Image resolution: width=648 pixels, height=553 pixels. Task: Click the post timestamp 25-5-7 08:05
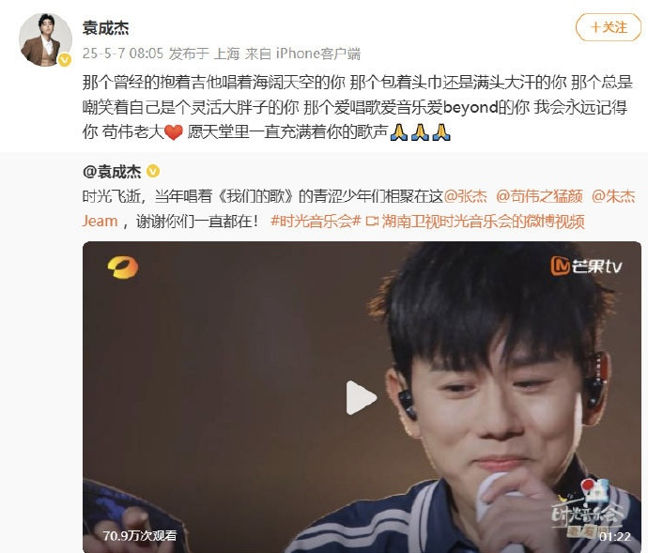click(x=123, y=54)
